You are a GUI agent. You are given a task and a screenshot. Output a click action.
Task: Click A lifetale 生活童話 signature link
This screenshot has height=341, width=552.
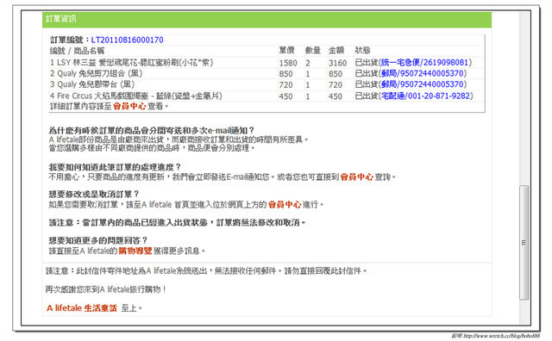coord(82,308)
